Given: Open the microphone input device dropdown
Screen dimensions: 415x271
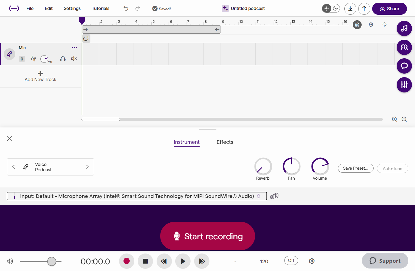Looking at the screenshot, I should coord(137,196).
